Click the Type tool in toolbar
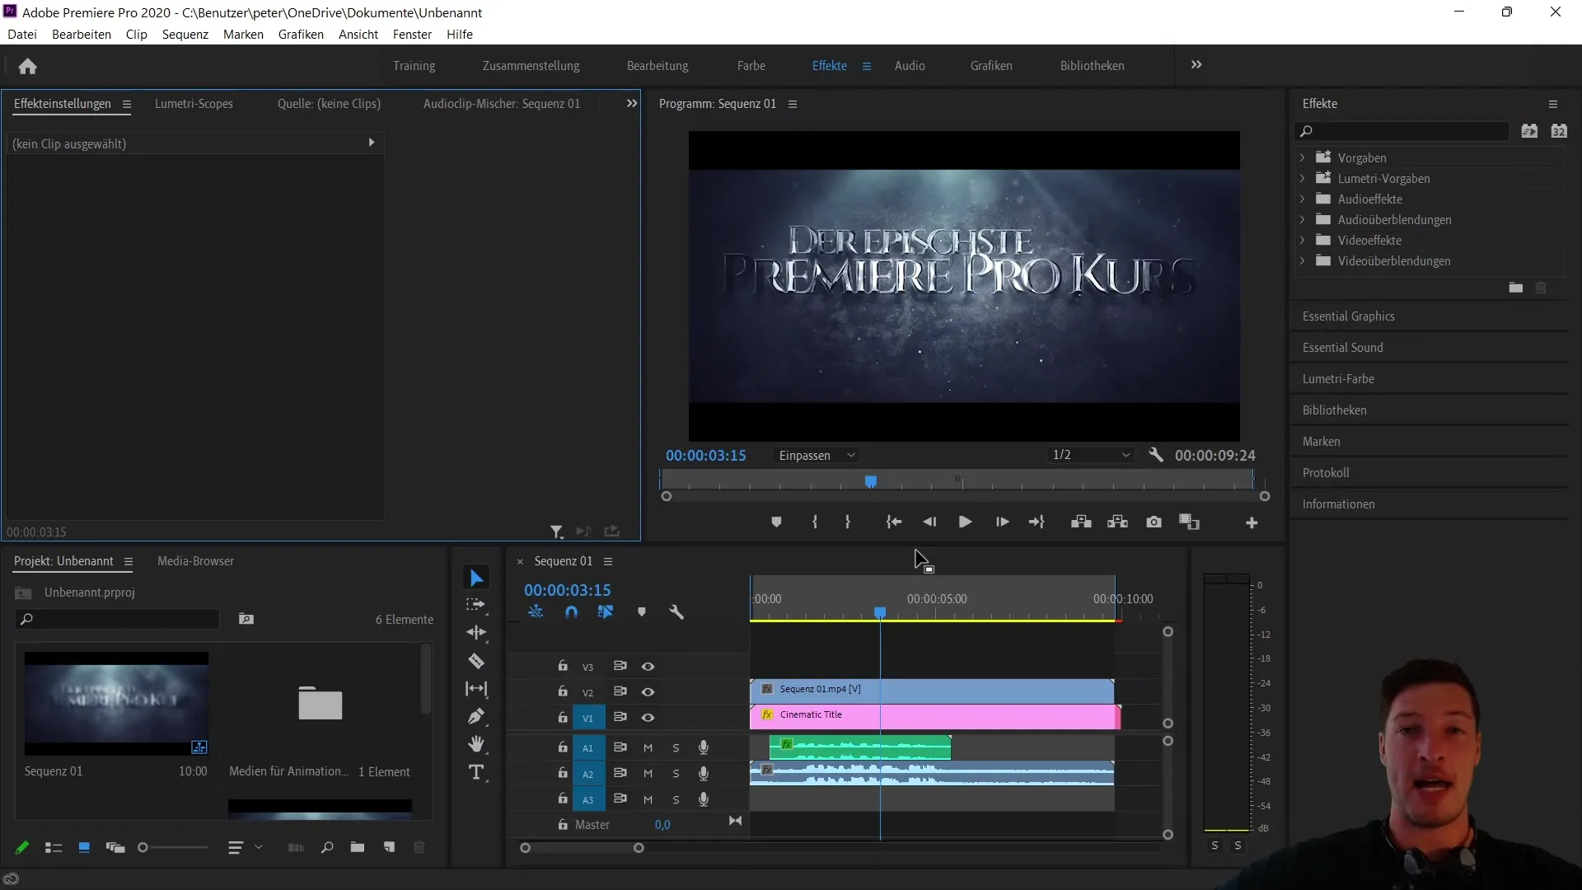This screenshot has width=1582, height=890. 478,773
